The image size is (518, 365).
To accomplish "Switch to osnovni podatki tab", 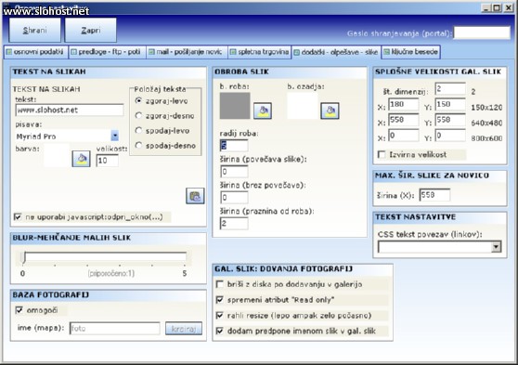I will point(35,52).
